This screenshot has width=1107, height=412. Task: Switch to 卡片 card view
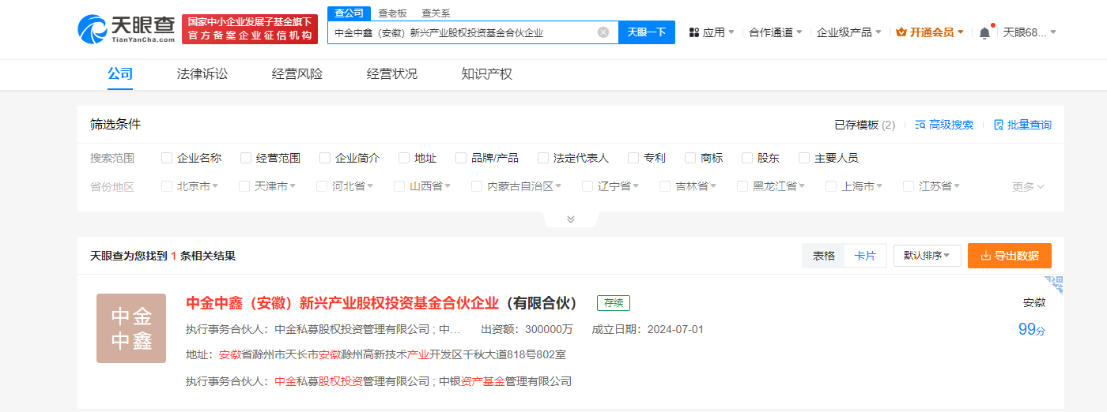pos(866,256)
